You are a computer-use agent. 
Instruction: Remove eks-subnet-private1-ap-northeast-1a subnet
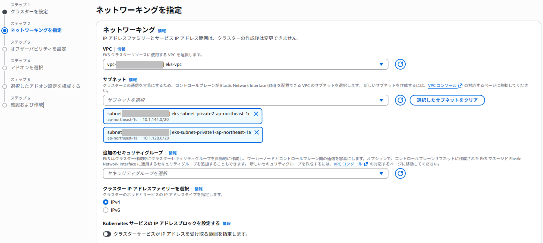click(256, 132)
